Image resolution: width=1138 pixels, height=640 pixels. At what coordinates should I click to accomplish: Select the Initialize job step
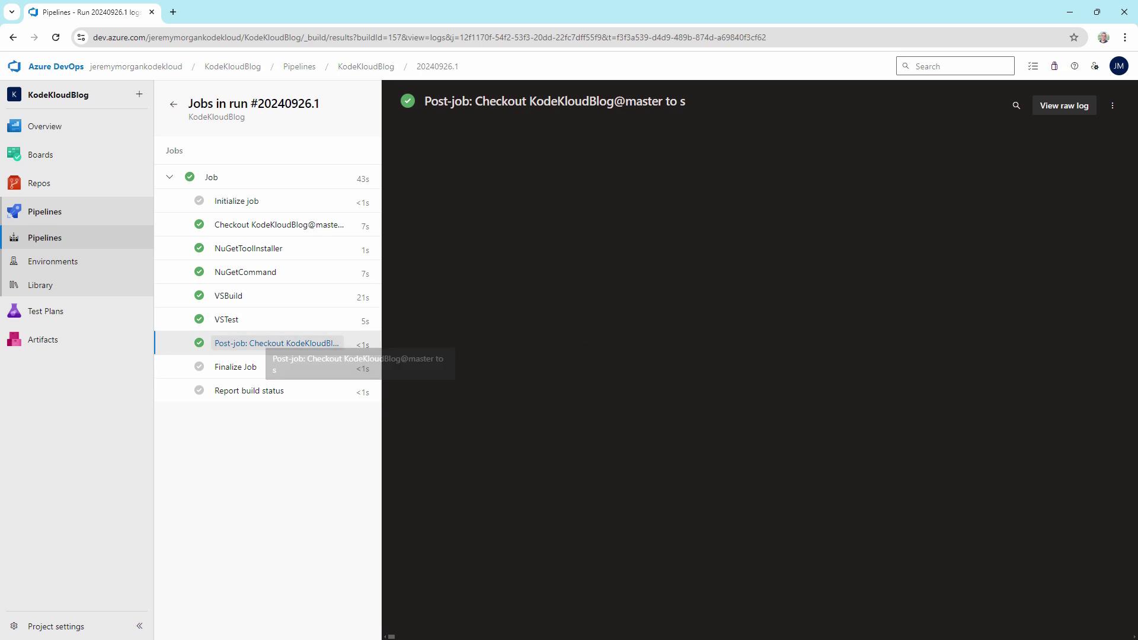[x=268, y=201]
